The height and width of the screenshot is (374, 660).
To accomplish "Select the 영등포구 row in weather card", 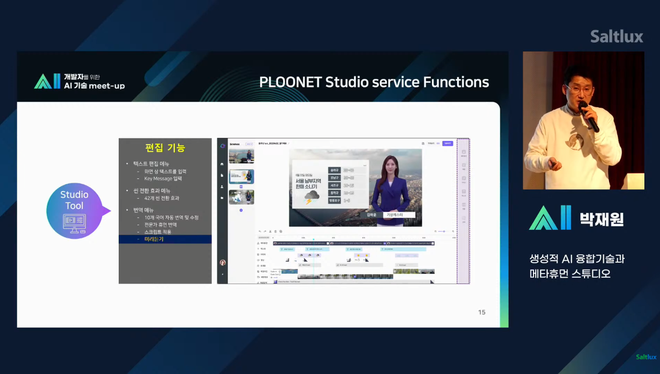I will (x=347, y=200).
